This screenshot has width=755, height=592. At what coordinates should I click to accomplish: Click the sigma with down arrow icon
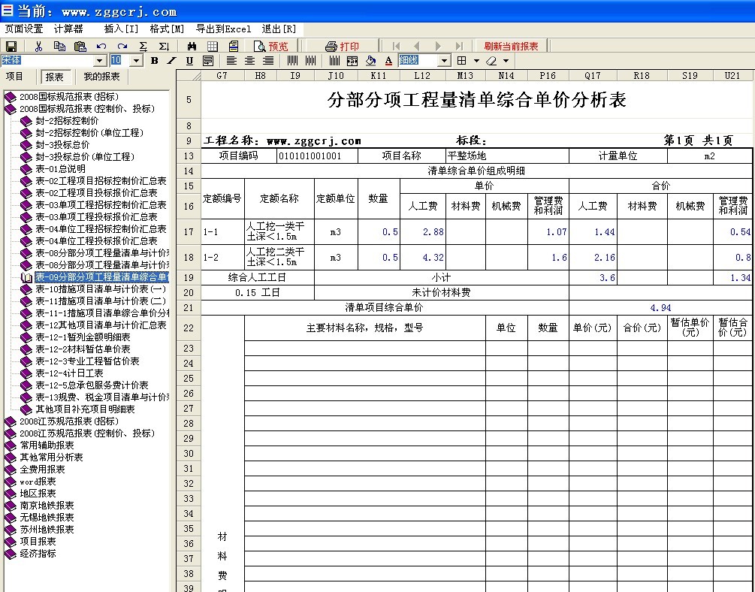pos(164,47)
